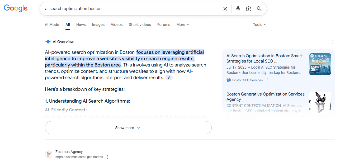Open three-dot menu beside zozimus.com URL
Screen dimensions: 354x162
[107, 157]
